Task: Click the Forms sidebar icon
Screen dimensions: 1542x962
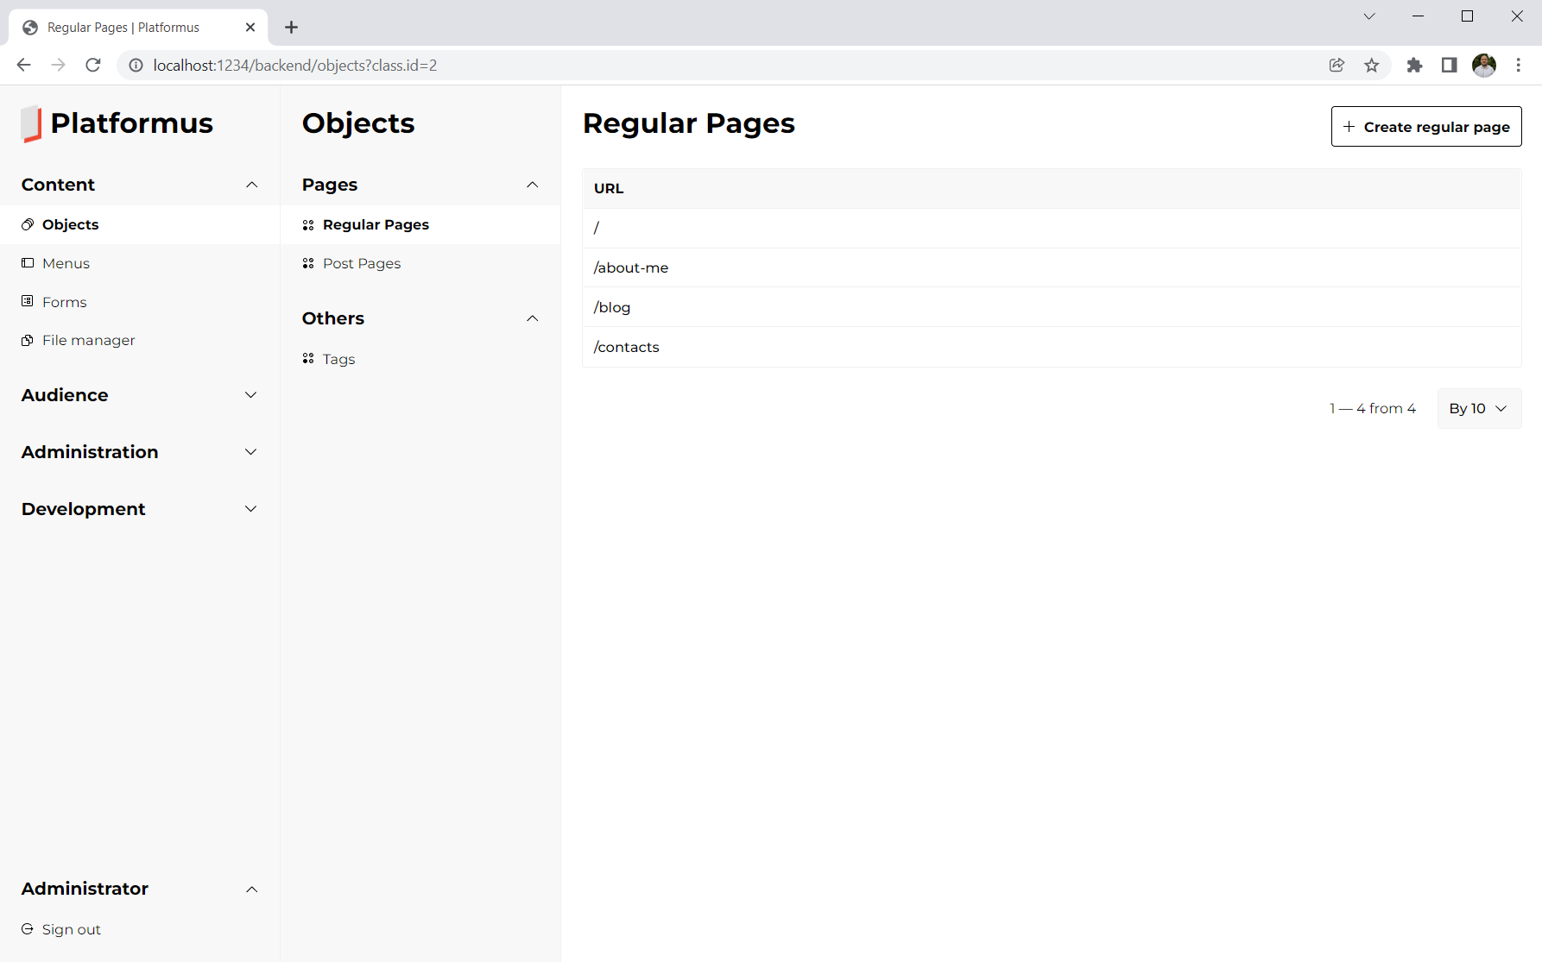Action: click(x=28, y=301)
